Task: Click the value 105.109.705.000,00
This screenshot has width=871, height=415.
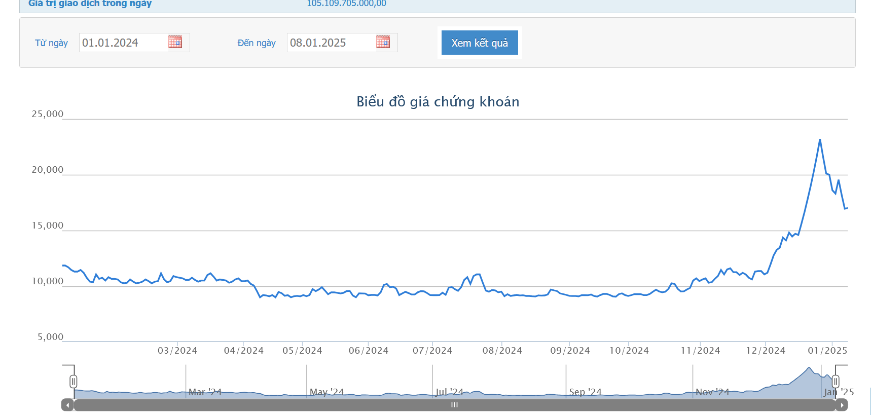Action: point(346,4)
